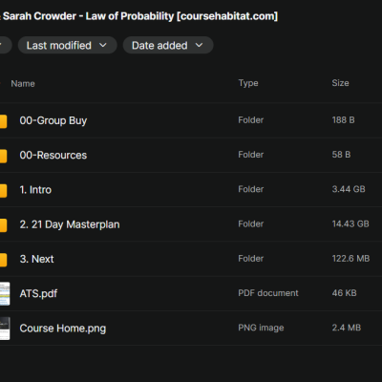Click the Course Home.png file thumbnail
382x382 pixels.
pyautogui.click(x=5, y=329)
